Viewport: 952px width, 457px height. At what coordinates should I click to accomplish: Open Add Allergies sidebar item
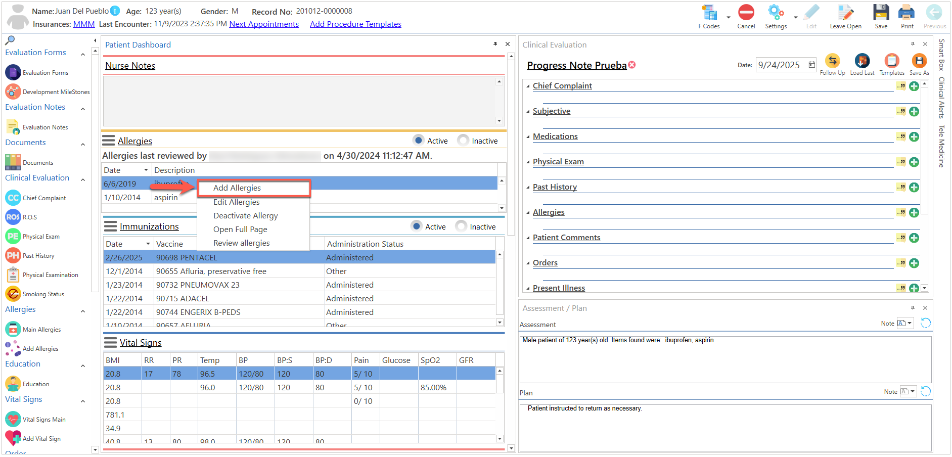32,348
